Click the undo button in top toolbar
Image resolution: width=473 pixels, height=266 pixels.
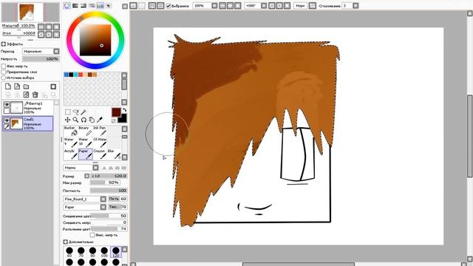(x=133, y=5)
